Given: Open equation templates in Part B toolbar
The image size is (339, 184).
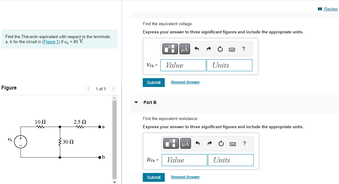Looking at the screenshot, I should click(x=171, y=143).
